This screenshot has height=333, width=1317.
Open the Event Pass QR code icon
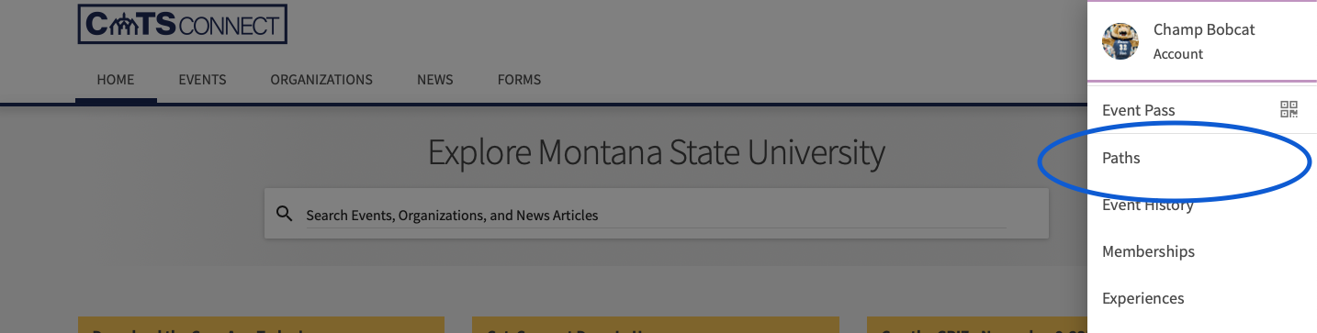[x=1289, y=110]
